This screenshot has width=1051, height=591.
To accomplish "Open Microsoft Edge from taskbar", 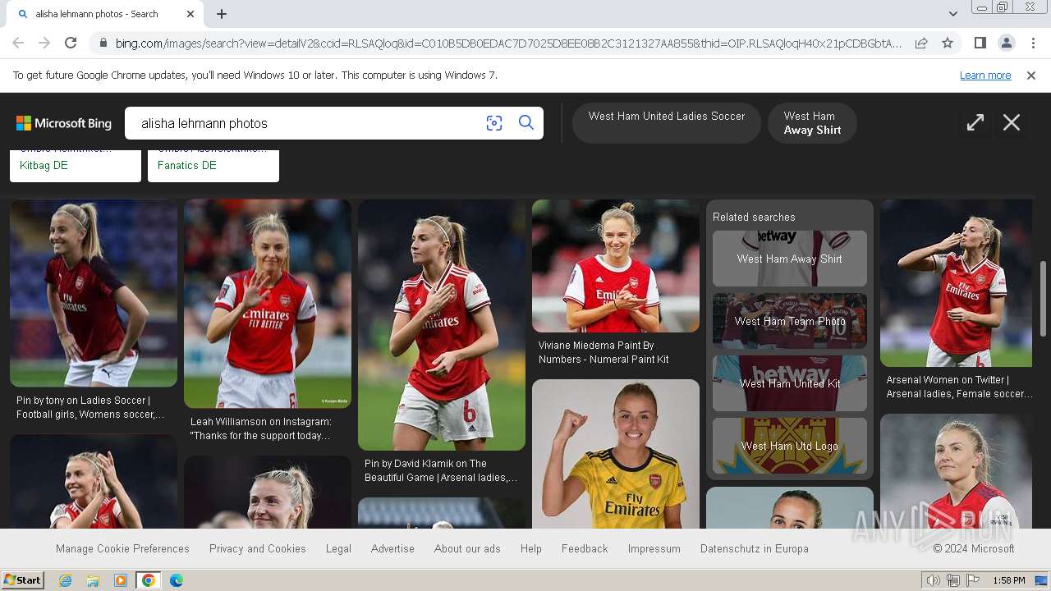I will click(x=177, y=580).
